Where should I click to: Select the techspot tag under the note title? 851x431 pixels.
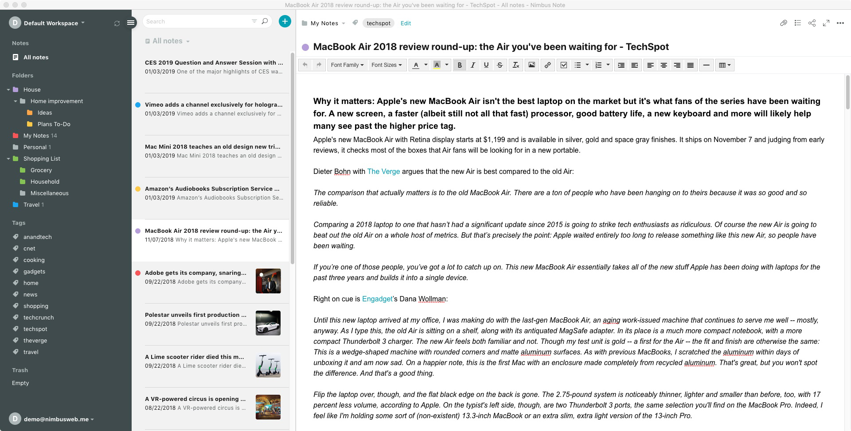(x=378, y=23)
